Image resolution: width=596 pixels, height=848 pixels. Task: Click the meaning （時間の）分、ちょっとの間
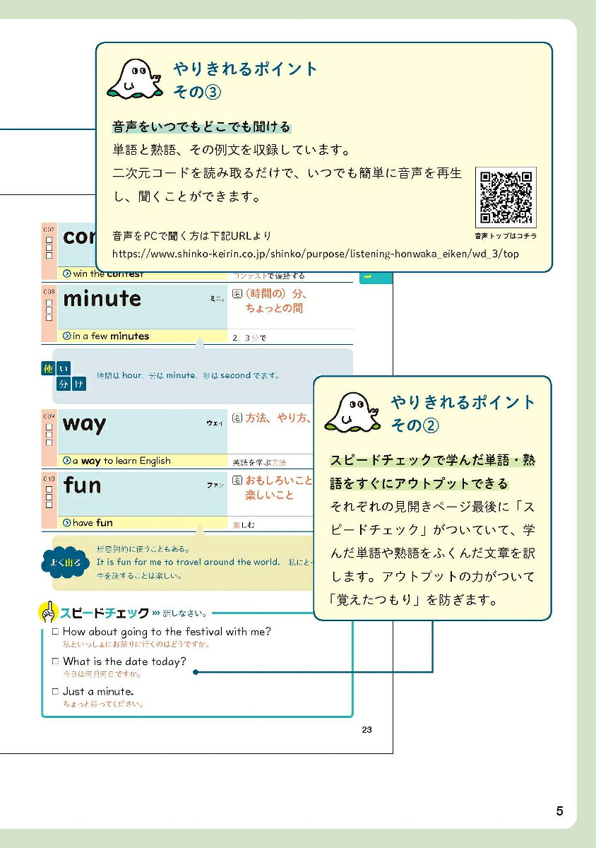(x=277, y=301)
